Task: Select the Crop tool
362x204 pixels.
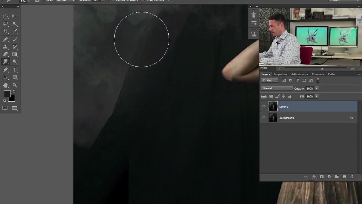Action: pos(5,31)
